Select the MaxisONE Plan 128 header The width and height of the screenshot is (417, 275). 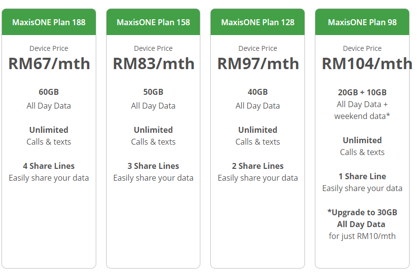point(258,22)
